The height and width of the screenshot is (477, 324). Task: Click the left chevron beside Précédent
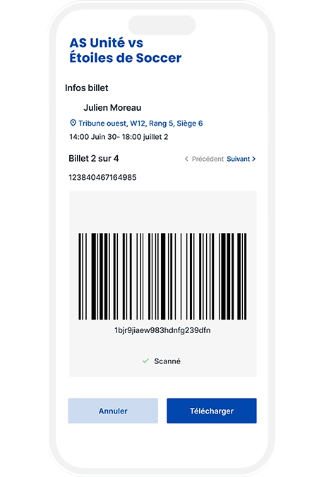[186, 159]
